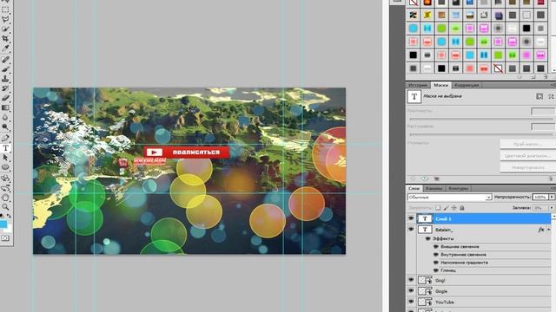Select the Zoom tool
Viewport: 556px width, 312px height.
pos(5,207)
